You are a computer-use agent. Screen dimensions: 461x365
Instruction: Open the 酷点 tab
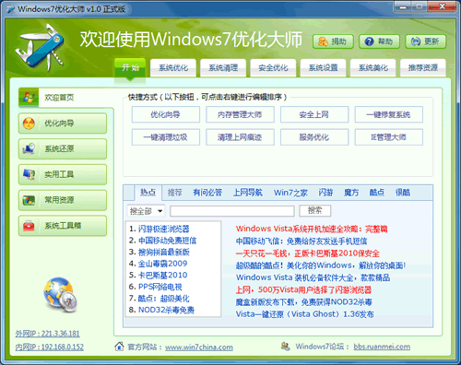[377, 193]
